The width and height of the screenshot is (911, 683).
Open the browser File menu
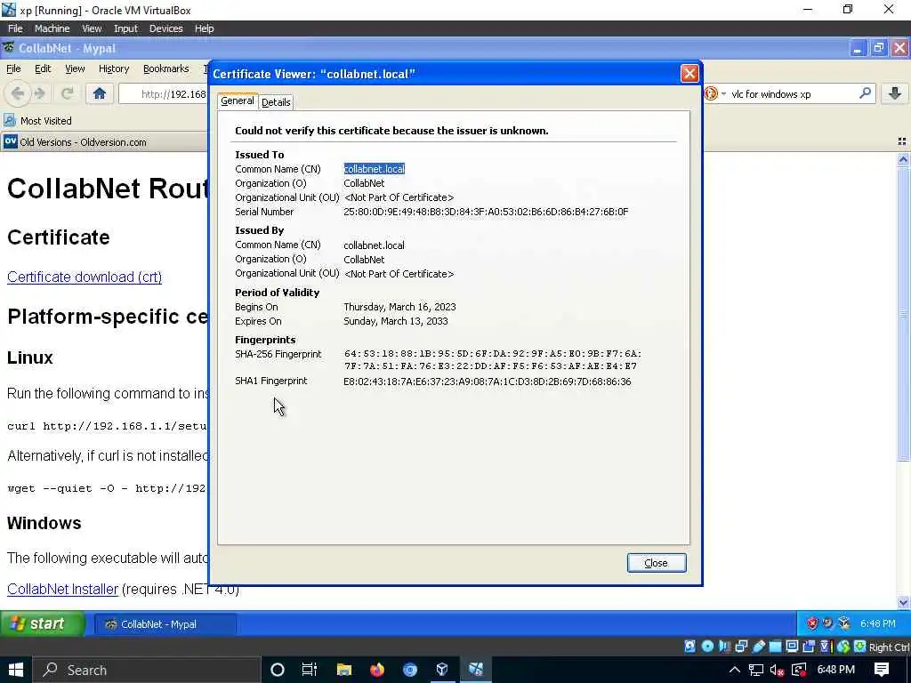pos(13,68)
